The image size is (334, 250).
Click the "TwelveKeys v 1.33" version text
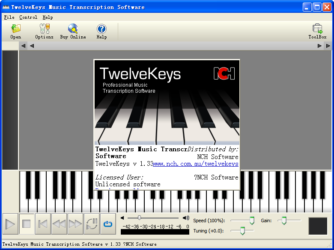pos(124,164)
